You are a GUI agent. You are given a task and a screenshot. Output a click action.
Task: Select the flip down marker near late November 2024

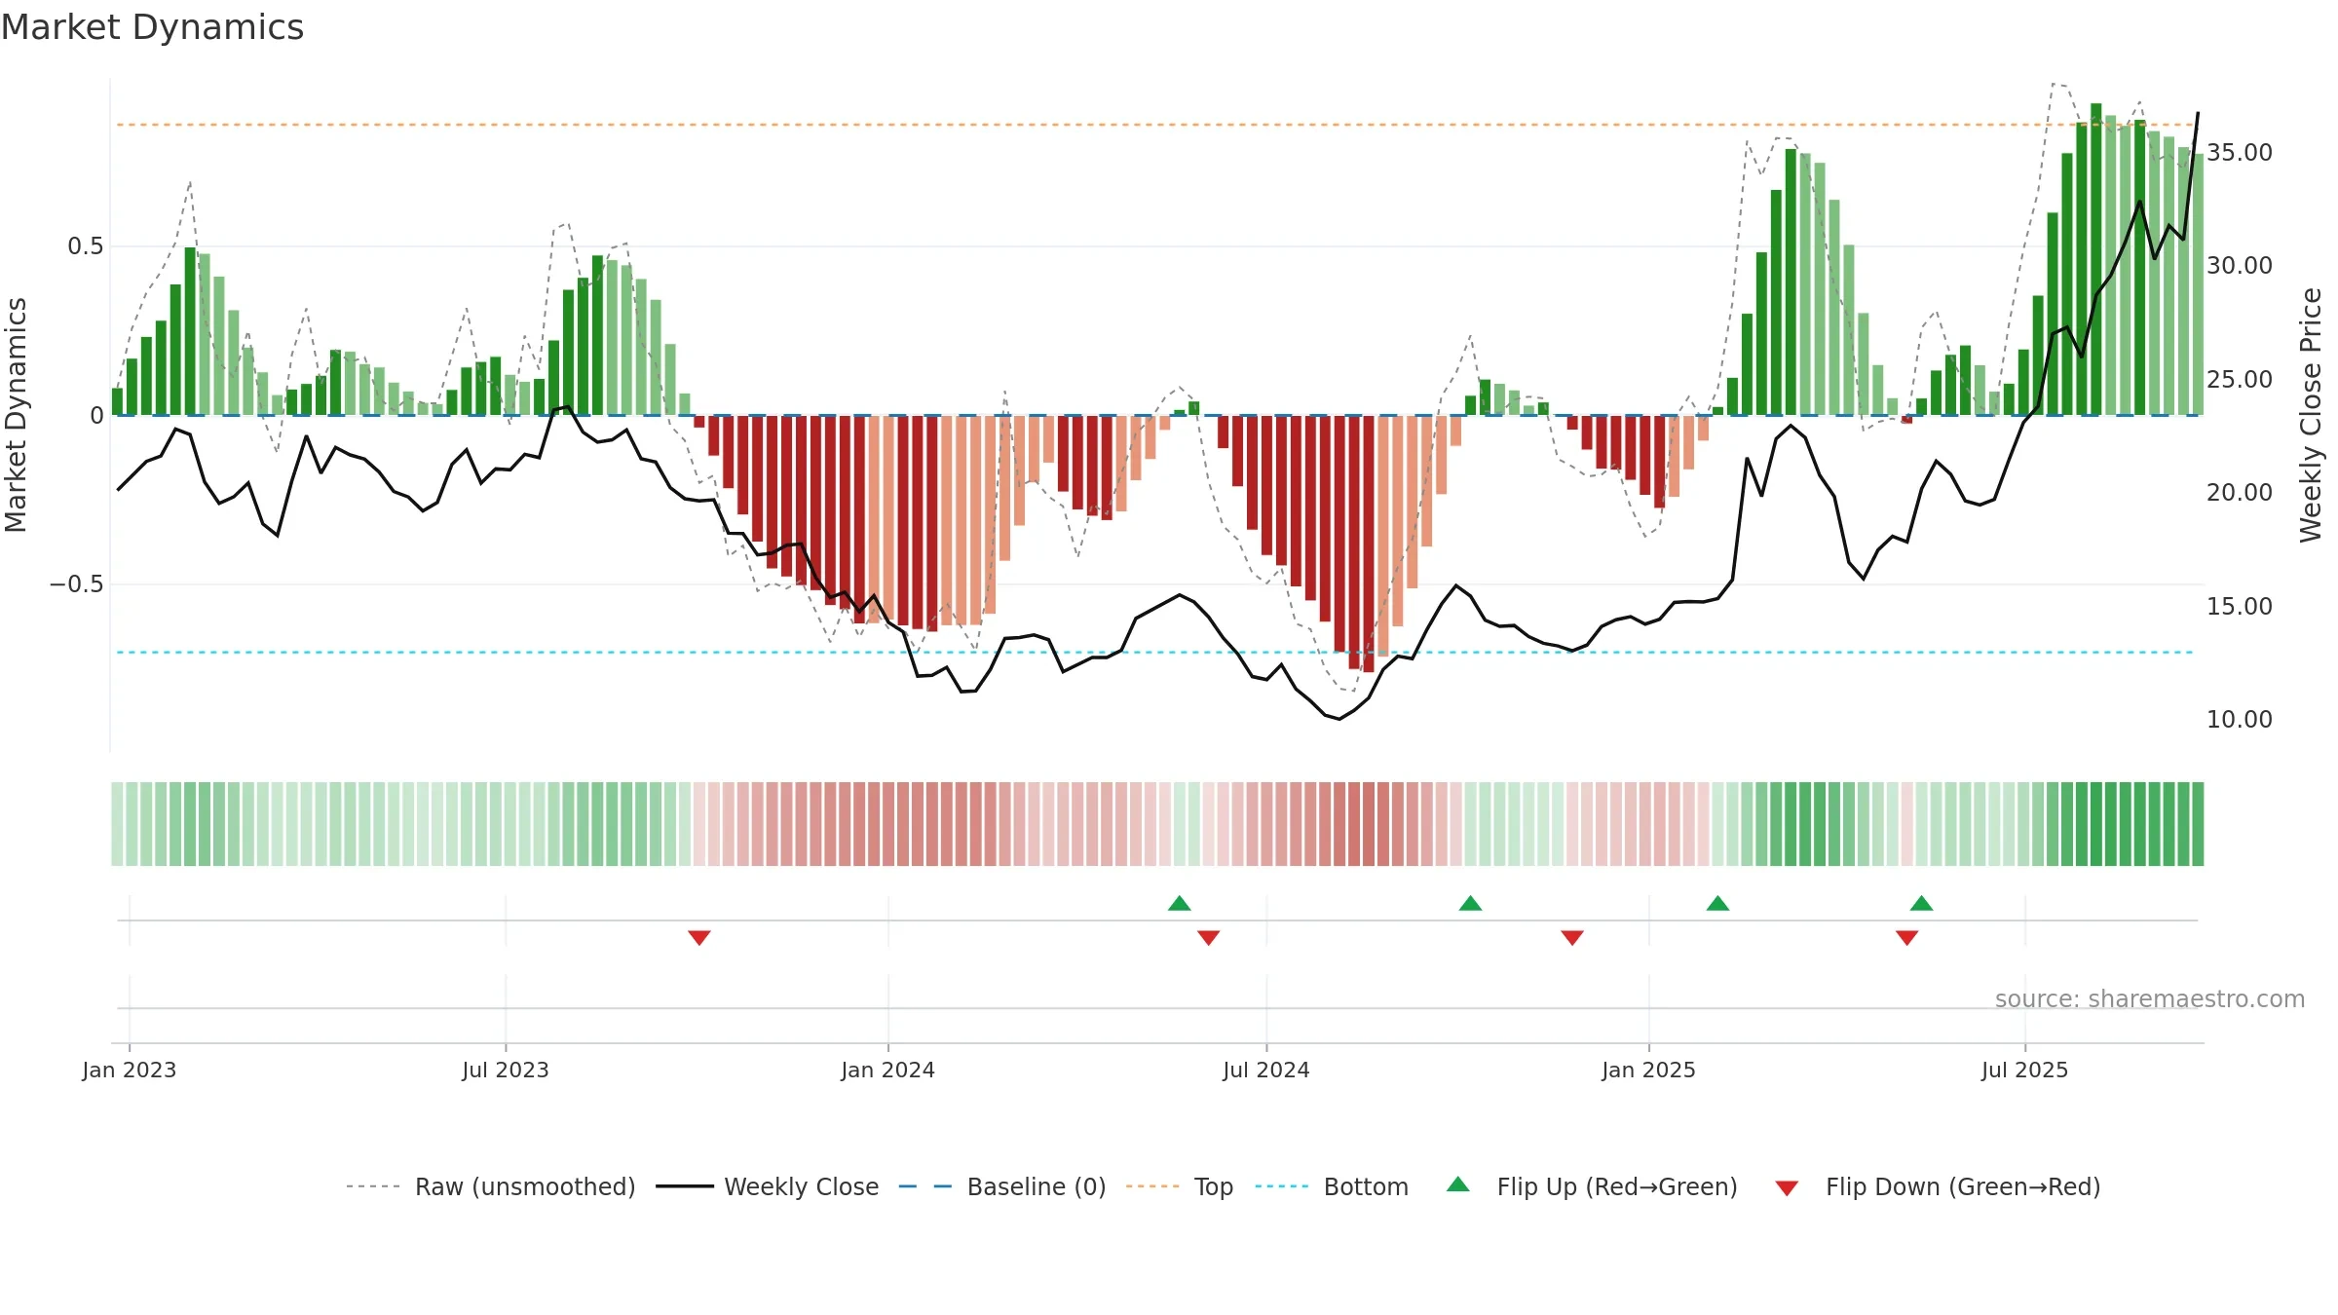1572,937
